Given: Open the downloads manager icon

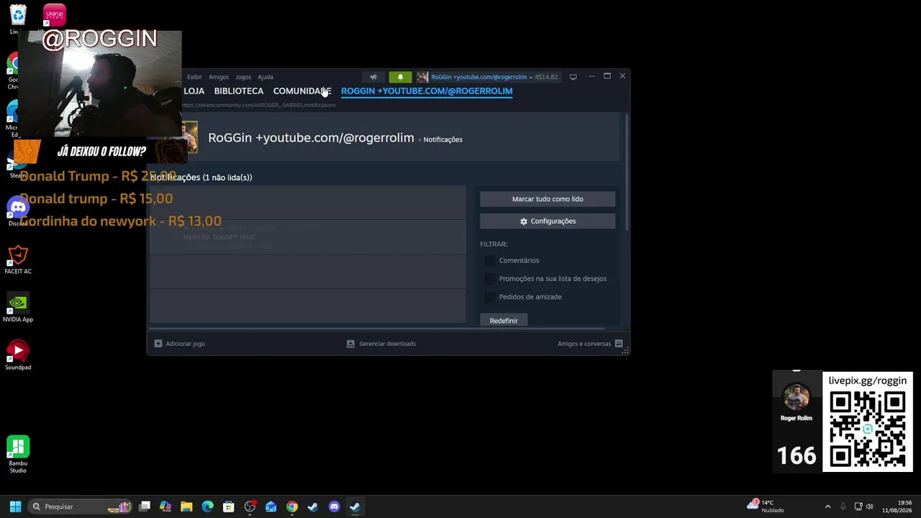Looking at the screenshot, I should tap(350, 344).
